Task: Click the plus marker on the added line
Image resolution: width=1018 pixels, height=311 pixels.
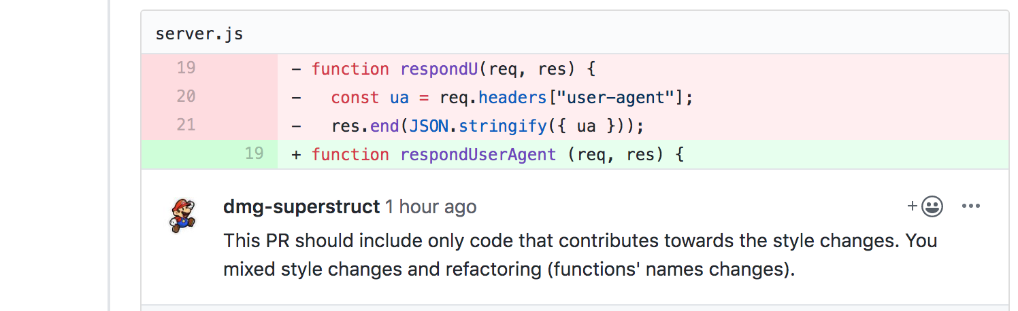Action: pyautogui.click(x=296, y=154)
